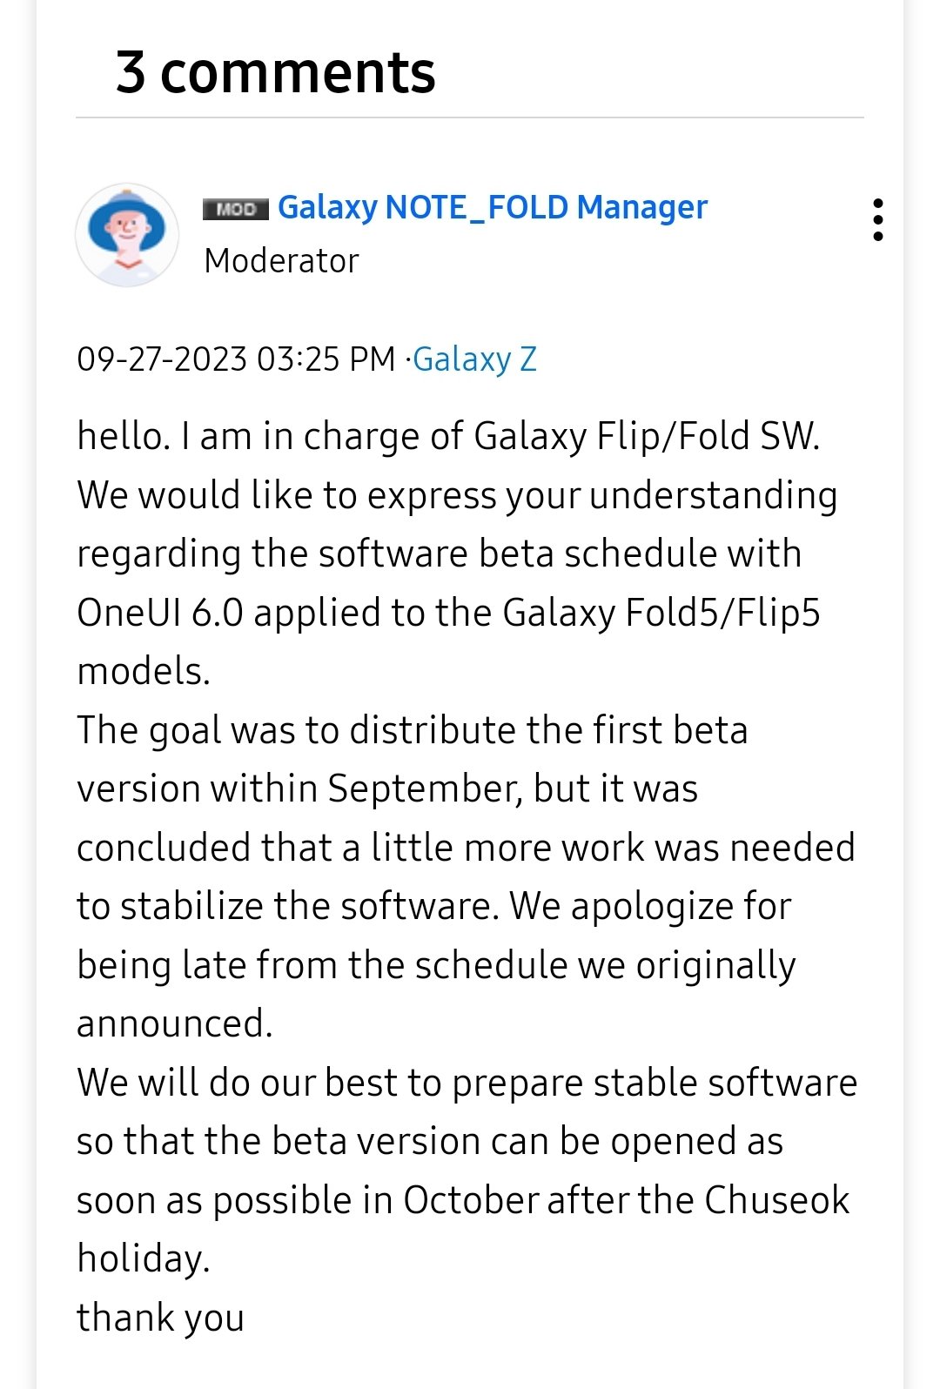Click the word "models." in the comment
The height and width of the screenshot is (1389, 940).
[144, 672]
